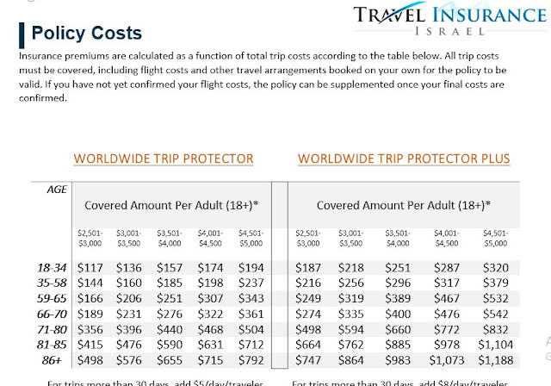551x386 pixels.
Task: Click the Policy Costs heading
Action: pyautogui.click(x=86, y=33)
